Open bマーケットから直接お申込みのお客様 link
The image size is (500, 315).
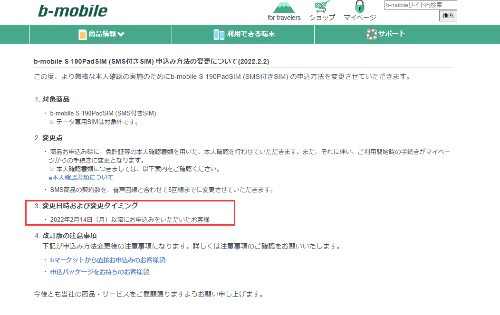[x=104, y=260]
